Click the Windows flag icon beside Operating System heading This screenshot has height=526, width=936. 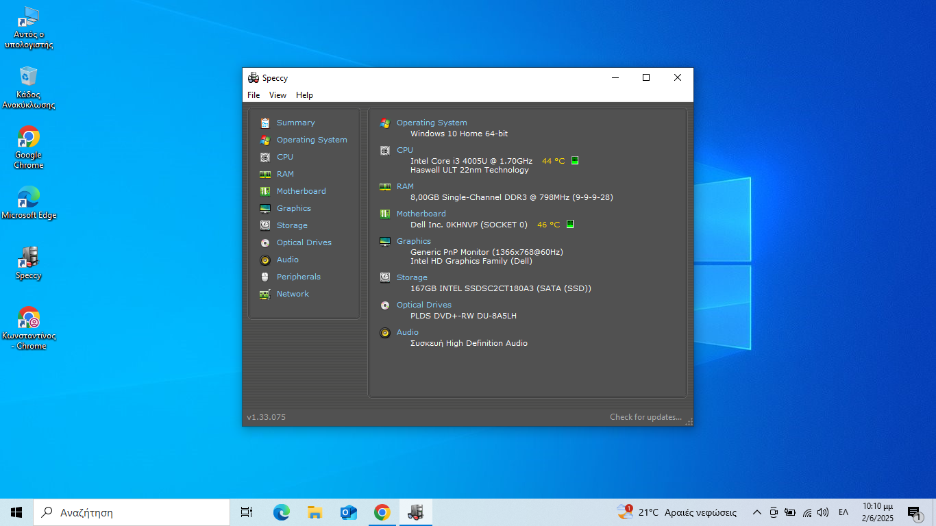385,123
